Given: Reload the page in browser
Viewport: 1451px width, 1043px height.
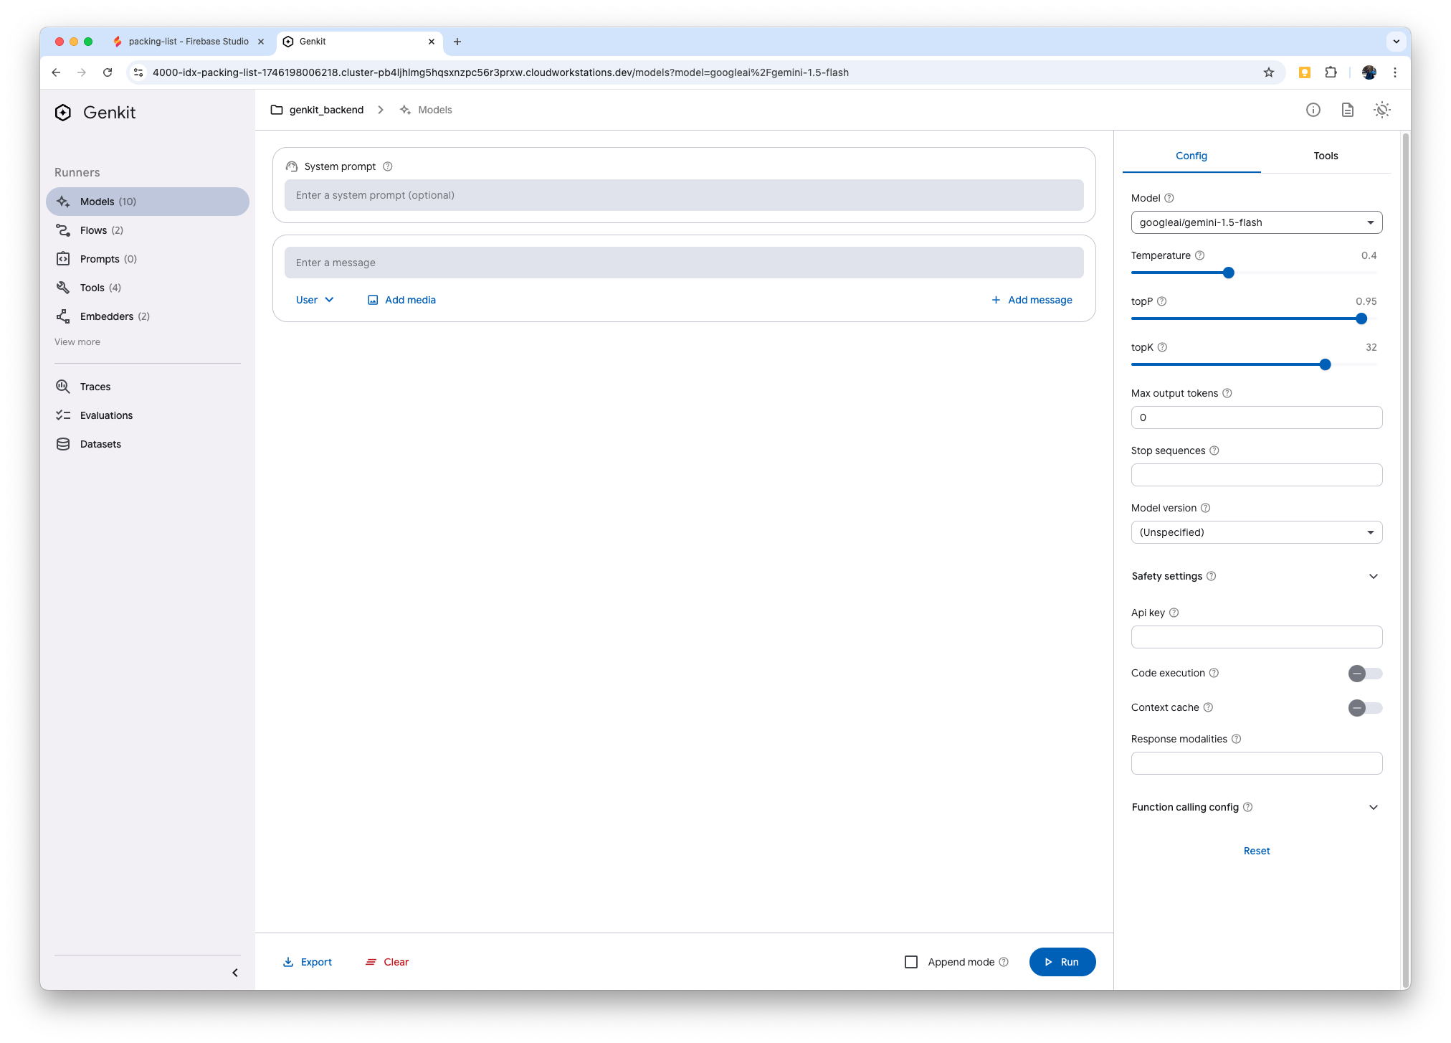Looking at the screenshot, I should 108,72.
